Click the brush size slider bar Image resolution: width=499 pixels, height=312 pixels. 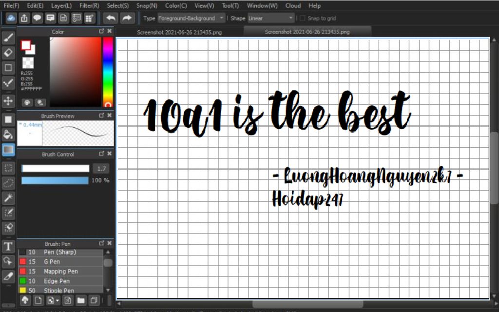click(56, 168)
